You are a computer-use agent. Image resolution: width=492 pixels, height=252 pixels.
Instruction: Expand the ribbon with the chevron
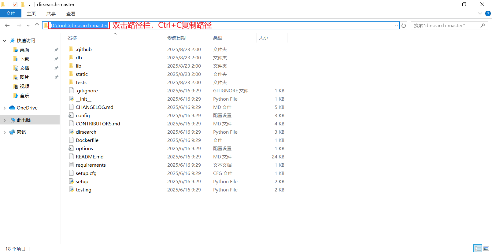(480, 13)
